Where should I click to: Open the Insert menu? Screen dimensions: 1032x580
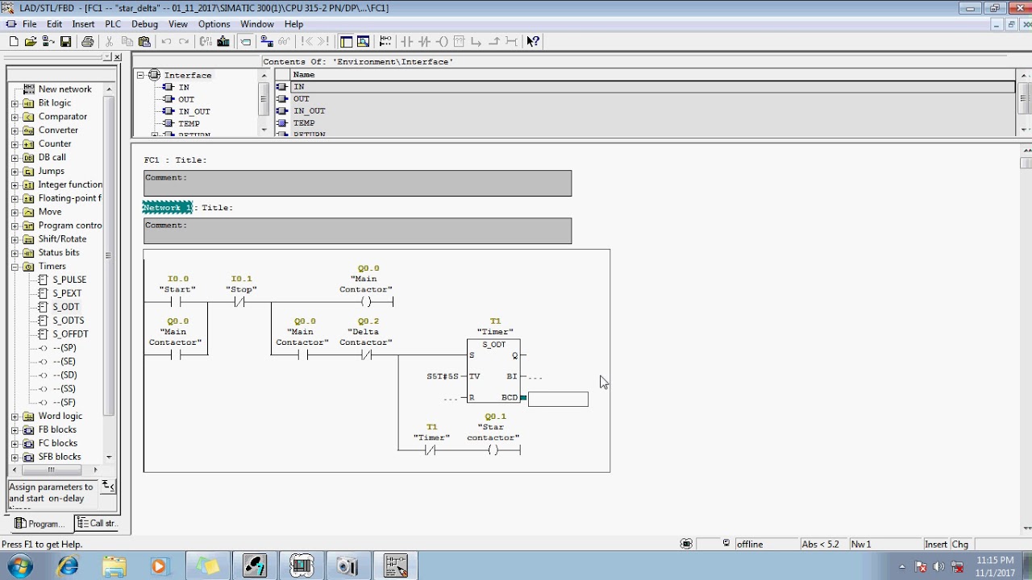coord(83,24)
